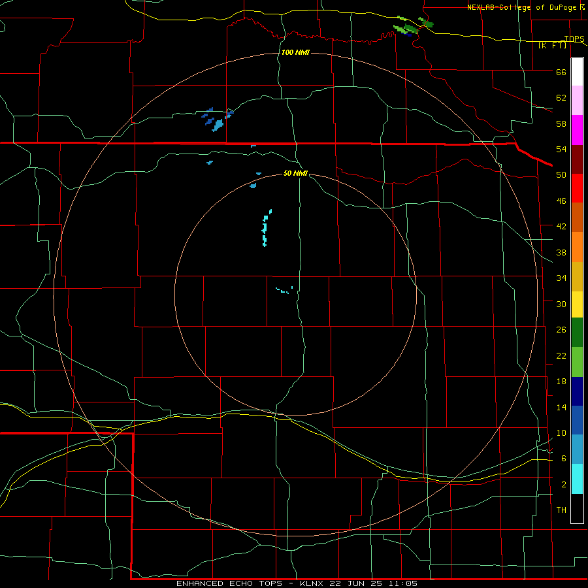Image resolution: width=588 pixels, height=588 pixels.
Task: Click the legend value "14"
Action: 561,407
